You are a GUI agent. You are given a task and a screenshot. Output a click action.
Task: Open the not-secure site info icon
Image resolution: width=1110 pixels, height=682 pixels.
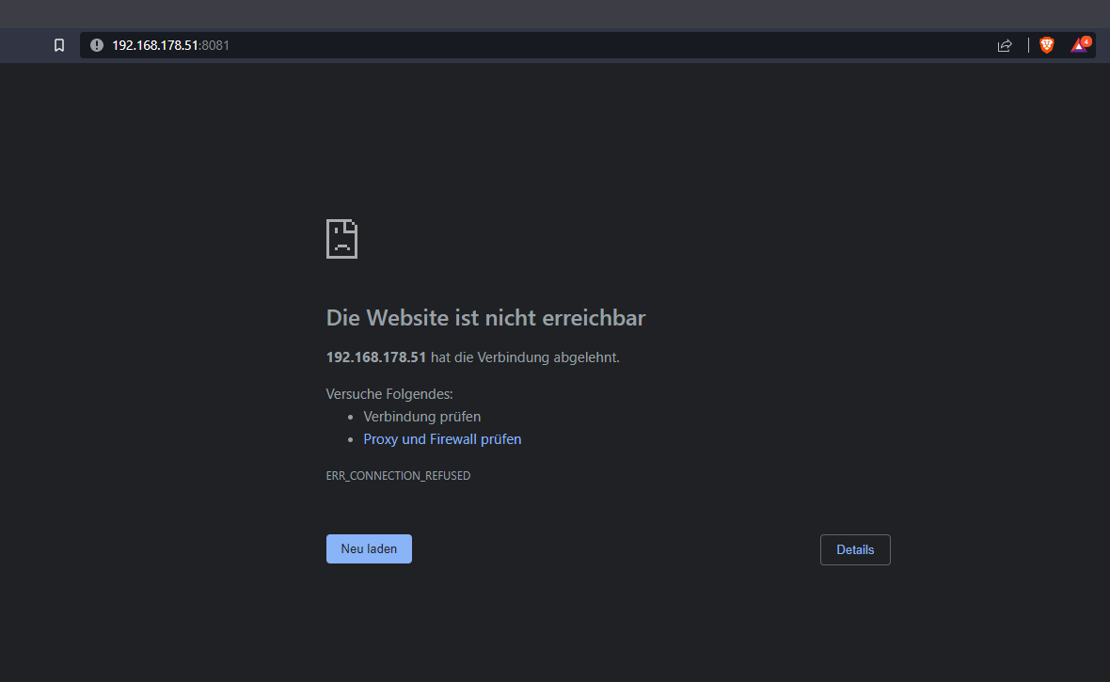click(x=97, y=45)
